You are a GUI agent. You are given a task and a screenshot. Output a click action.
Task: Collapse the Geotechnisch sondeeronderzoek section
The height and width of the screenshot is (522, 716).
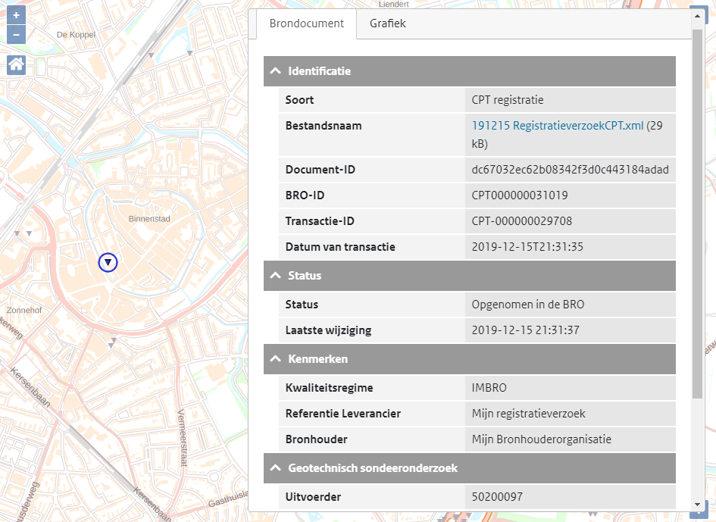click(x=274, y=468)
